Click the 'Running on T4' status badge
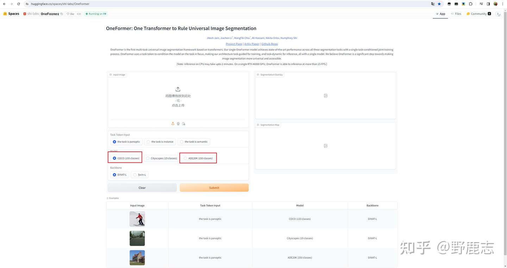507x268 pixels. pos(96,14)
